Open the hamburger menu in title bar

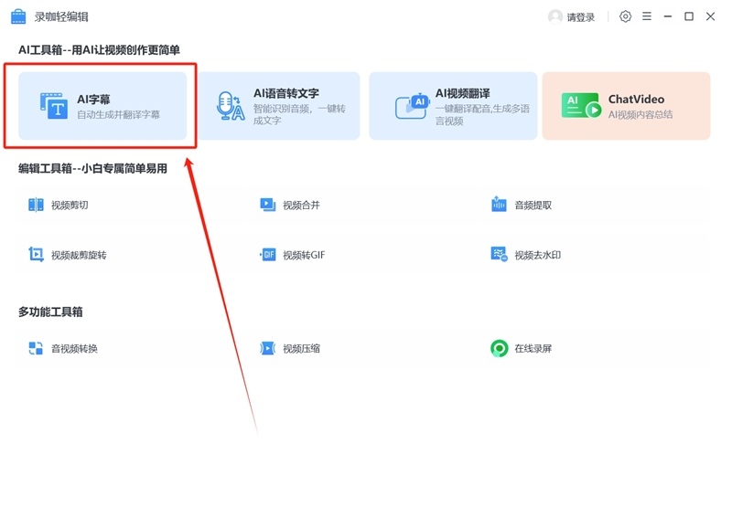647,16
